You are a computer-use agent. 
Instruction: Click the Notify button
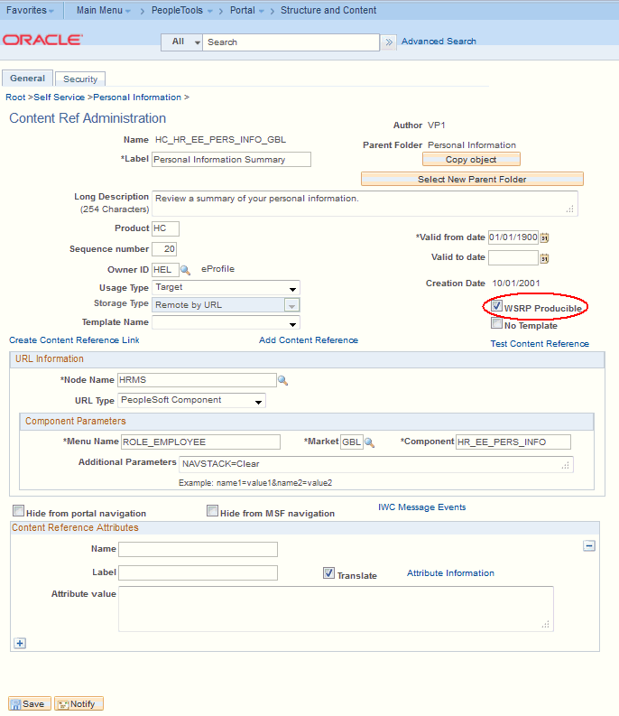(x=79, y=703)
